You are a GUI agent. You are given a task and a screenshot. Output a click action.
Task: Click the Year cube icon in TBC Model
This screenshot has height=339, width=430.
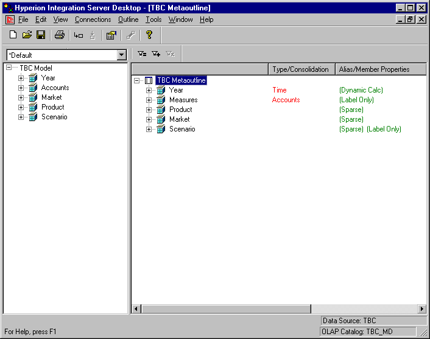pos(33,78)
